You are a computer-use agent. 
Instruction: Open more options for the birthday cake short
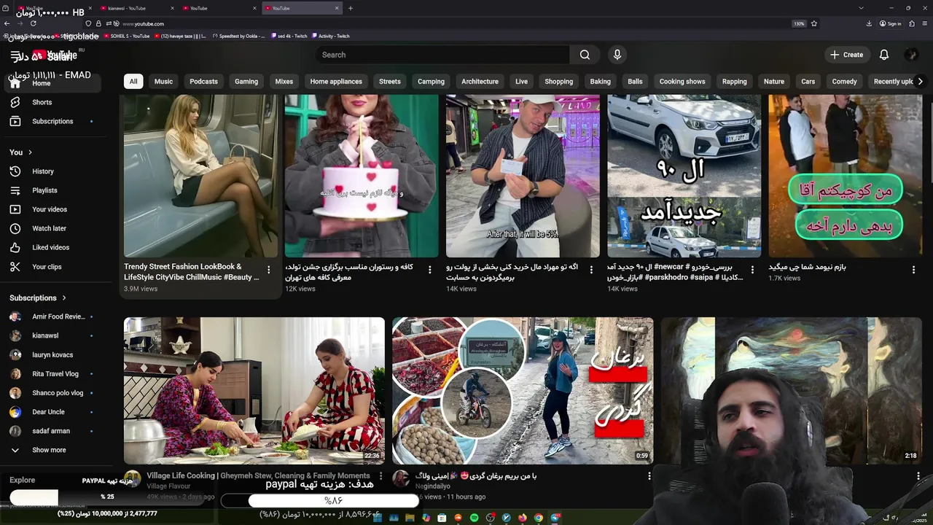coord(429,270)
